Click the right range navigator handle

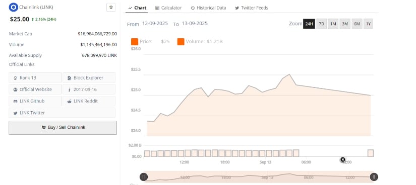click(374, 177)
